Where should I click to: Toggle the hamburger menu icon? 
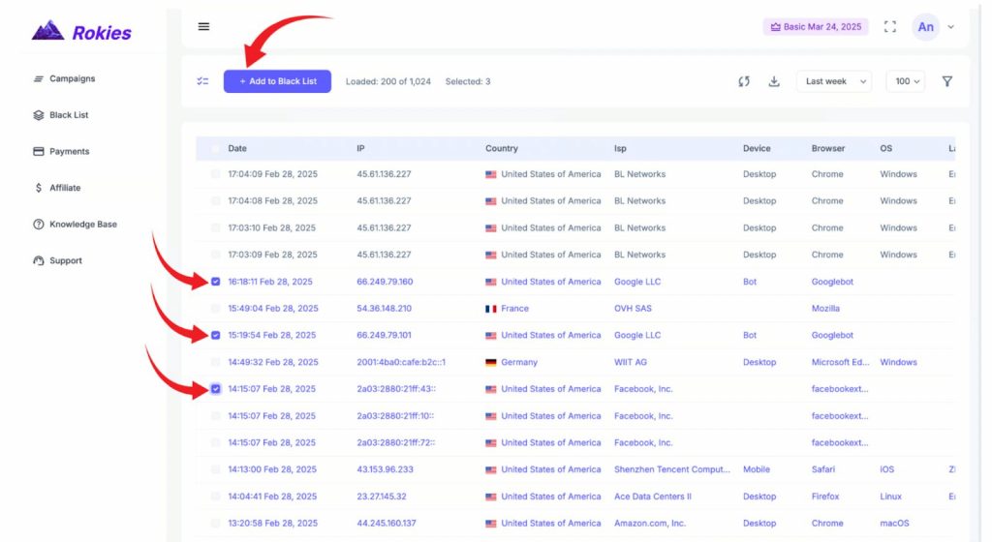(x=203, y=26)
